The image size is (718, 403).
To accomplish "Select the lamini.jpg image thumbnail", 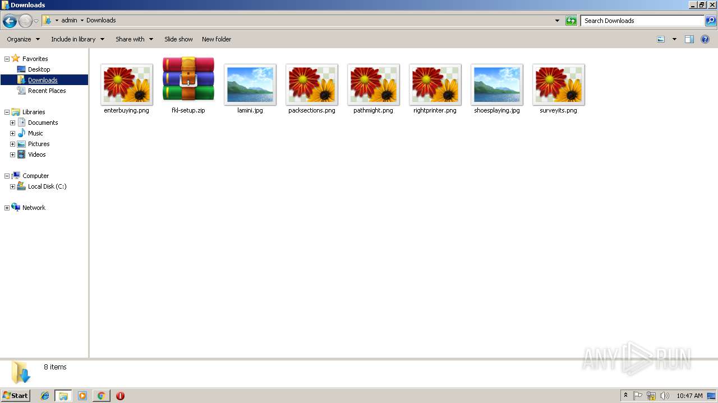I will (250, 85).
